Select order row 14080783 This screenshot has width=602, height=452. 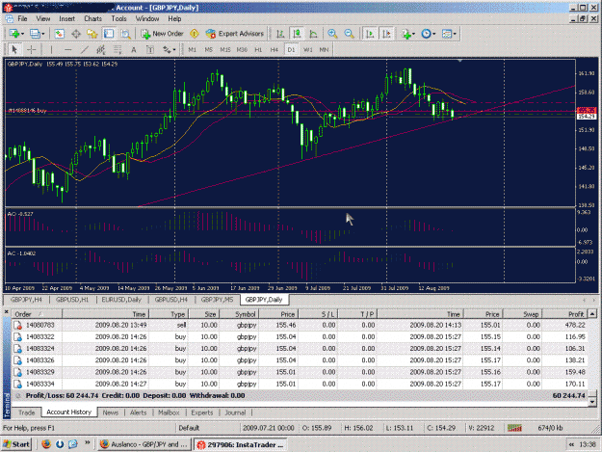click(300, 326)
